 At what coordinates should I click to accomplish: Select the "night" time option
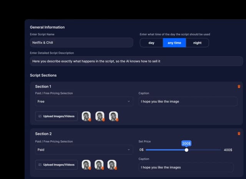197,43
